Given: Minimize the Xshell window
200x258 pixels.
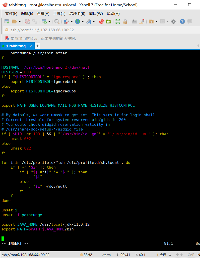Looking at the screenshot, I should click(x=175, y=5).
